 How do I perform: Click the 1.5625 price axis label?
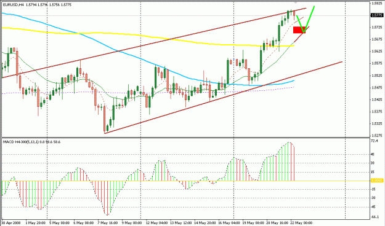[377, 52]
